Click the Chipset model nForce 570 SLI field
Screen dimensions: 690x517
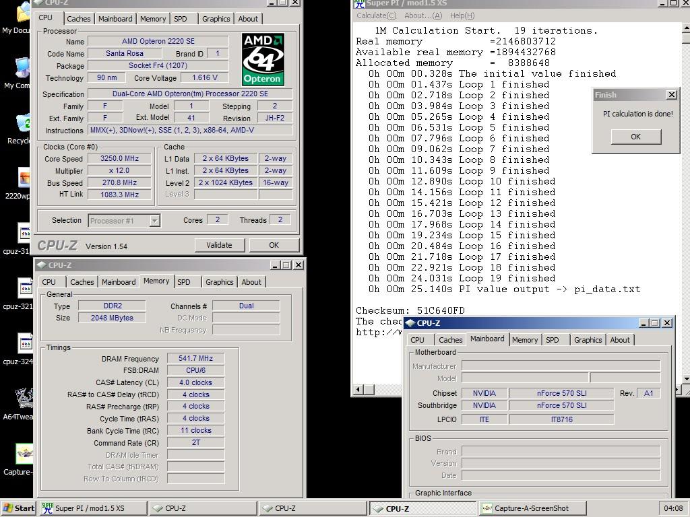coord(561,393)
